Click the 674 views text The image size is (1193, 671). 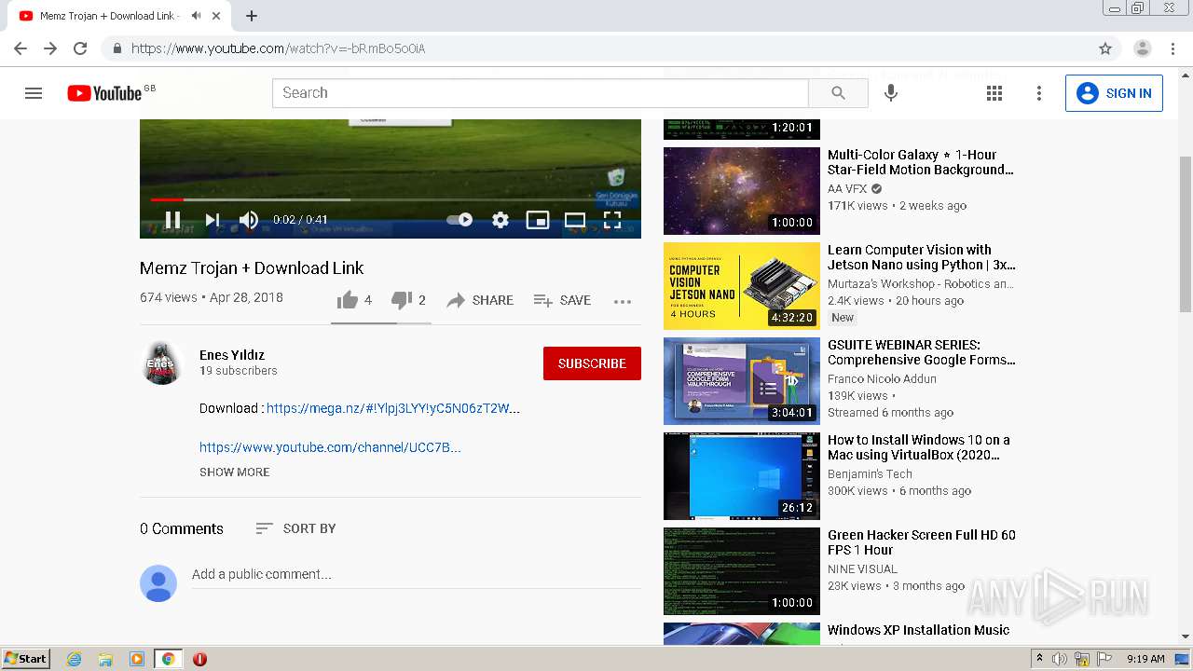tap(169, 297)
